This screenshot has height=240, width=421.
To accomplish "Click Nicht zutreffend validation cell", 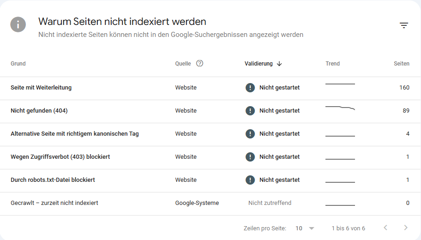I will [x=270, y=203].
